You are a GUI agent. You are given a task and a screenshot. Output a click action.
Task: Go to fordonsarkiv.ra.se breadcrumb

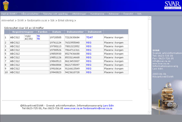(x=37, y=20)
